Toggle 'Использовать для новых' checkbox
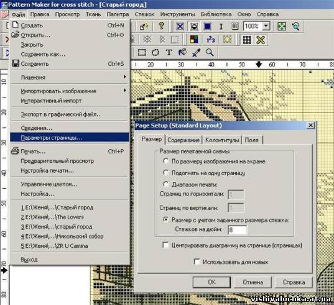 tap(197, 262)
